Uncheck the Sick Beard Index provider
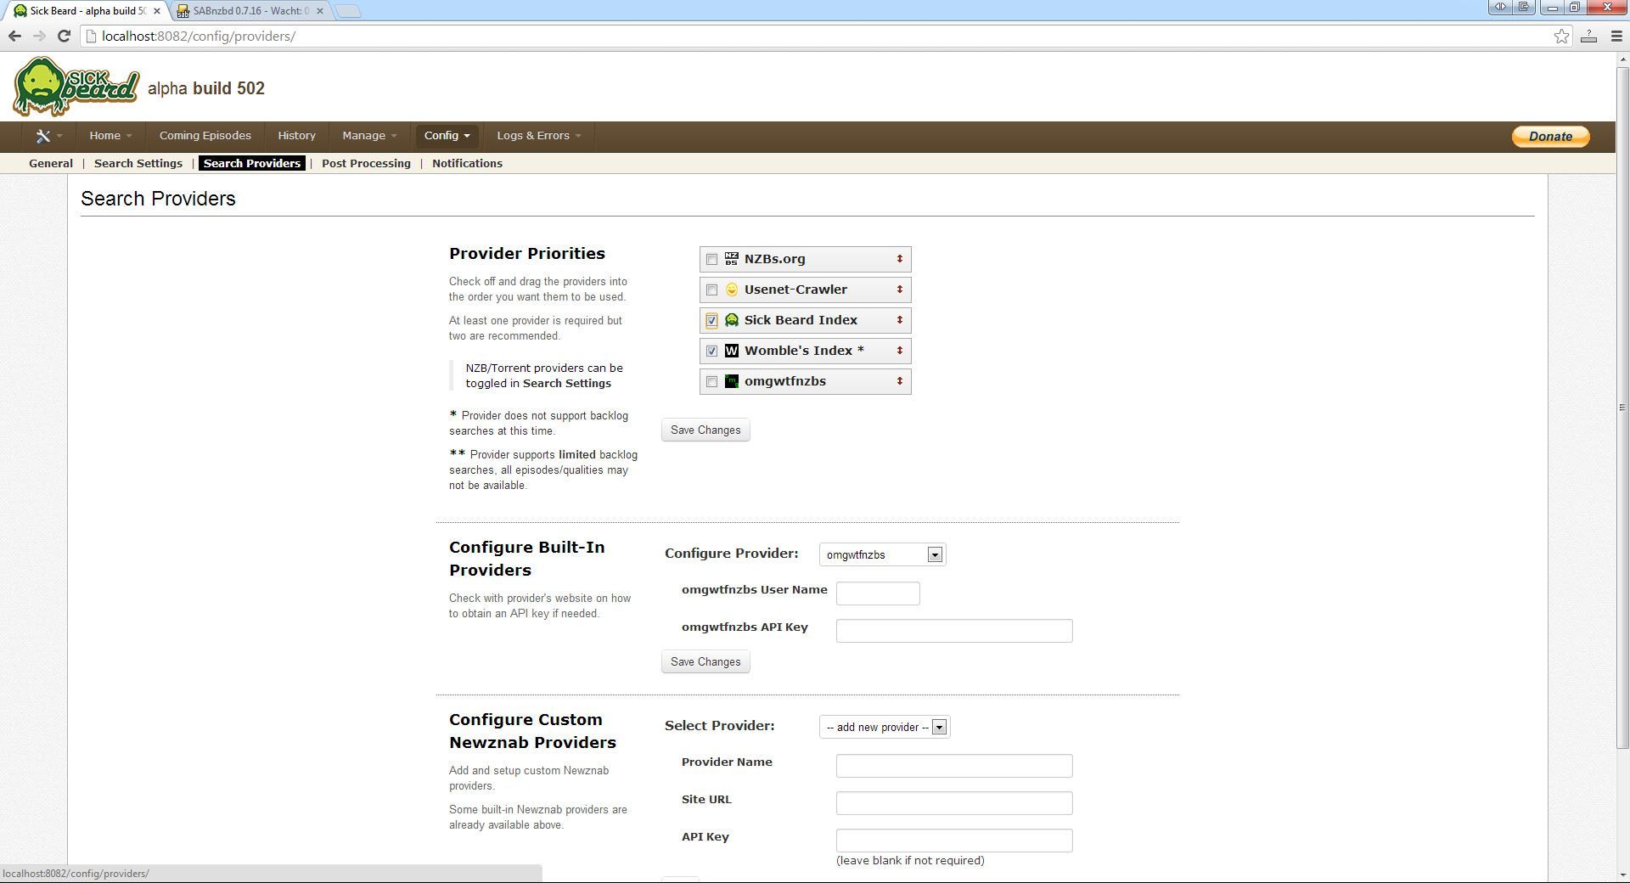The height and width of the screenshot is (883, 1630). tap(711, 321)
